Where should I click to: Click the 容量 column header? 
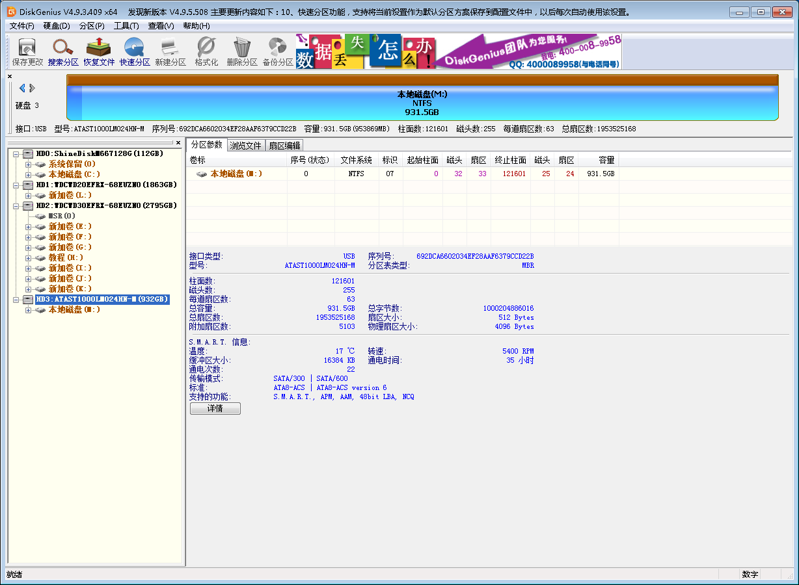click(x=598, y=160)
